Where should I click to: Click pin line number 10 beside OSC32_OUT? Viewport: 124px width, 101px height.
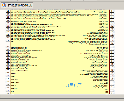tap(8, 81)
